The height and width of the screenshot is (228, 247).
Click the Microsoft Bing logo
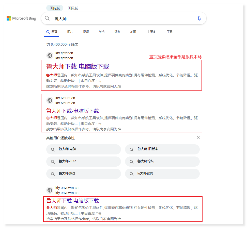pos(21,18)
